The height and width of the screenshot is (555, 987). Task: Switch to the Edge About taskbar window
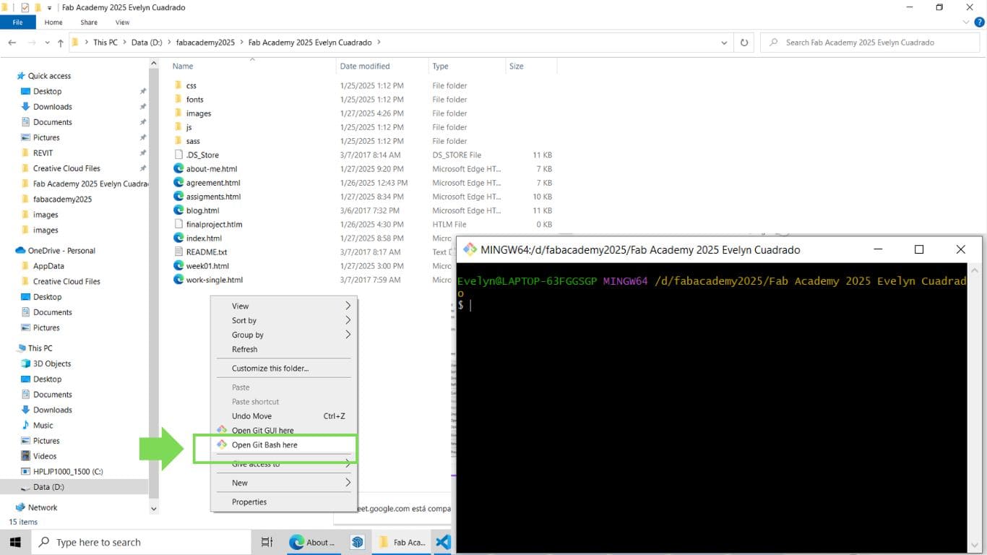point(312,542)
